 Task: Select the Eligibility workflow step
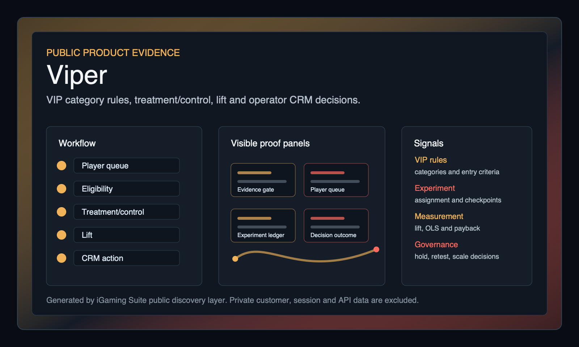point(127,189)
